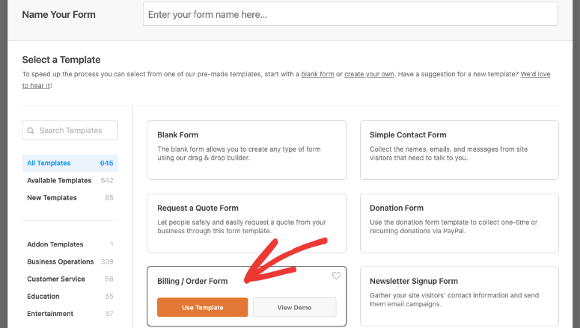Click the orange Use Template button
580x328 pixels.
point(202,307)
